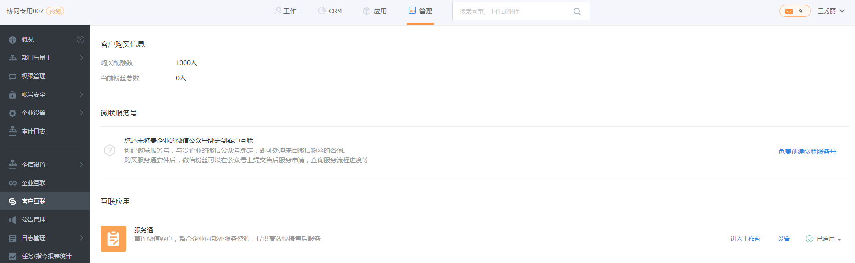Screen dimensions: 855x263
Task: Expand the 企业设置 submenu chevron
Action: (x=81, y=113)
